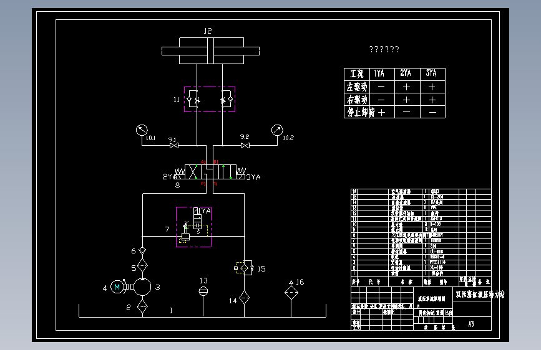Click the red 'T1' port label

pyautogui.click(x=216, y=184)
